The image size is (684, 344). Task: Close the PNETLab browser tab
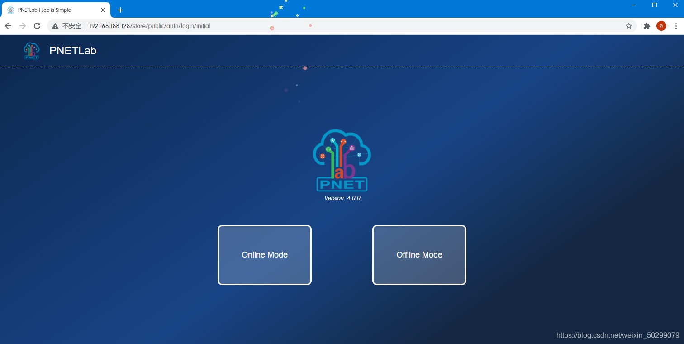103,10
